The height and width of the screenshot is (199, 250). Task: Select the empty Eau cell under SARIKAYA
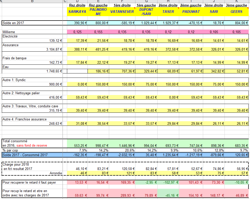(77, 71)
